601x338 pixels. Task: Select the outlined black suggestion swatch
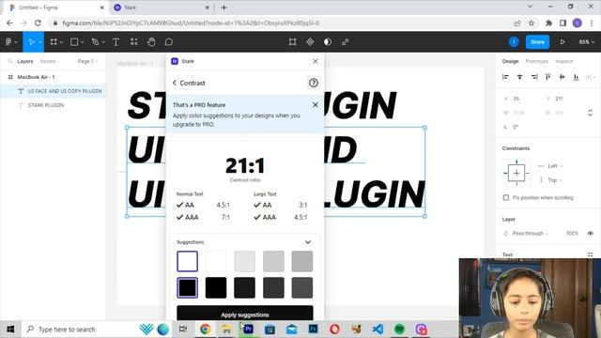(188, 287)
